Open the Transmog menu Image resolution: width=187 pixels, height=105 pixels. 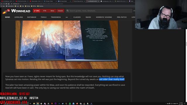(x=56, y=17)
